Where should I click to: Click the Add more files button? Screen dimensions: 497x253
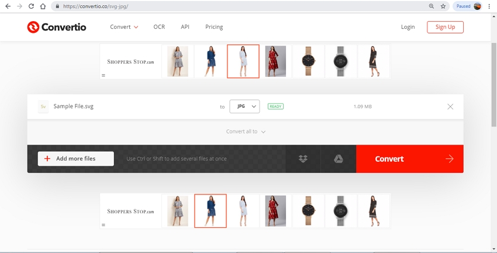click(76, 159)
